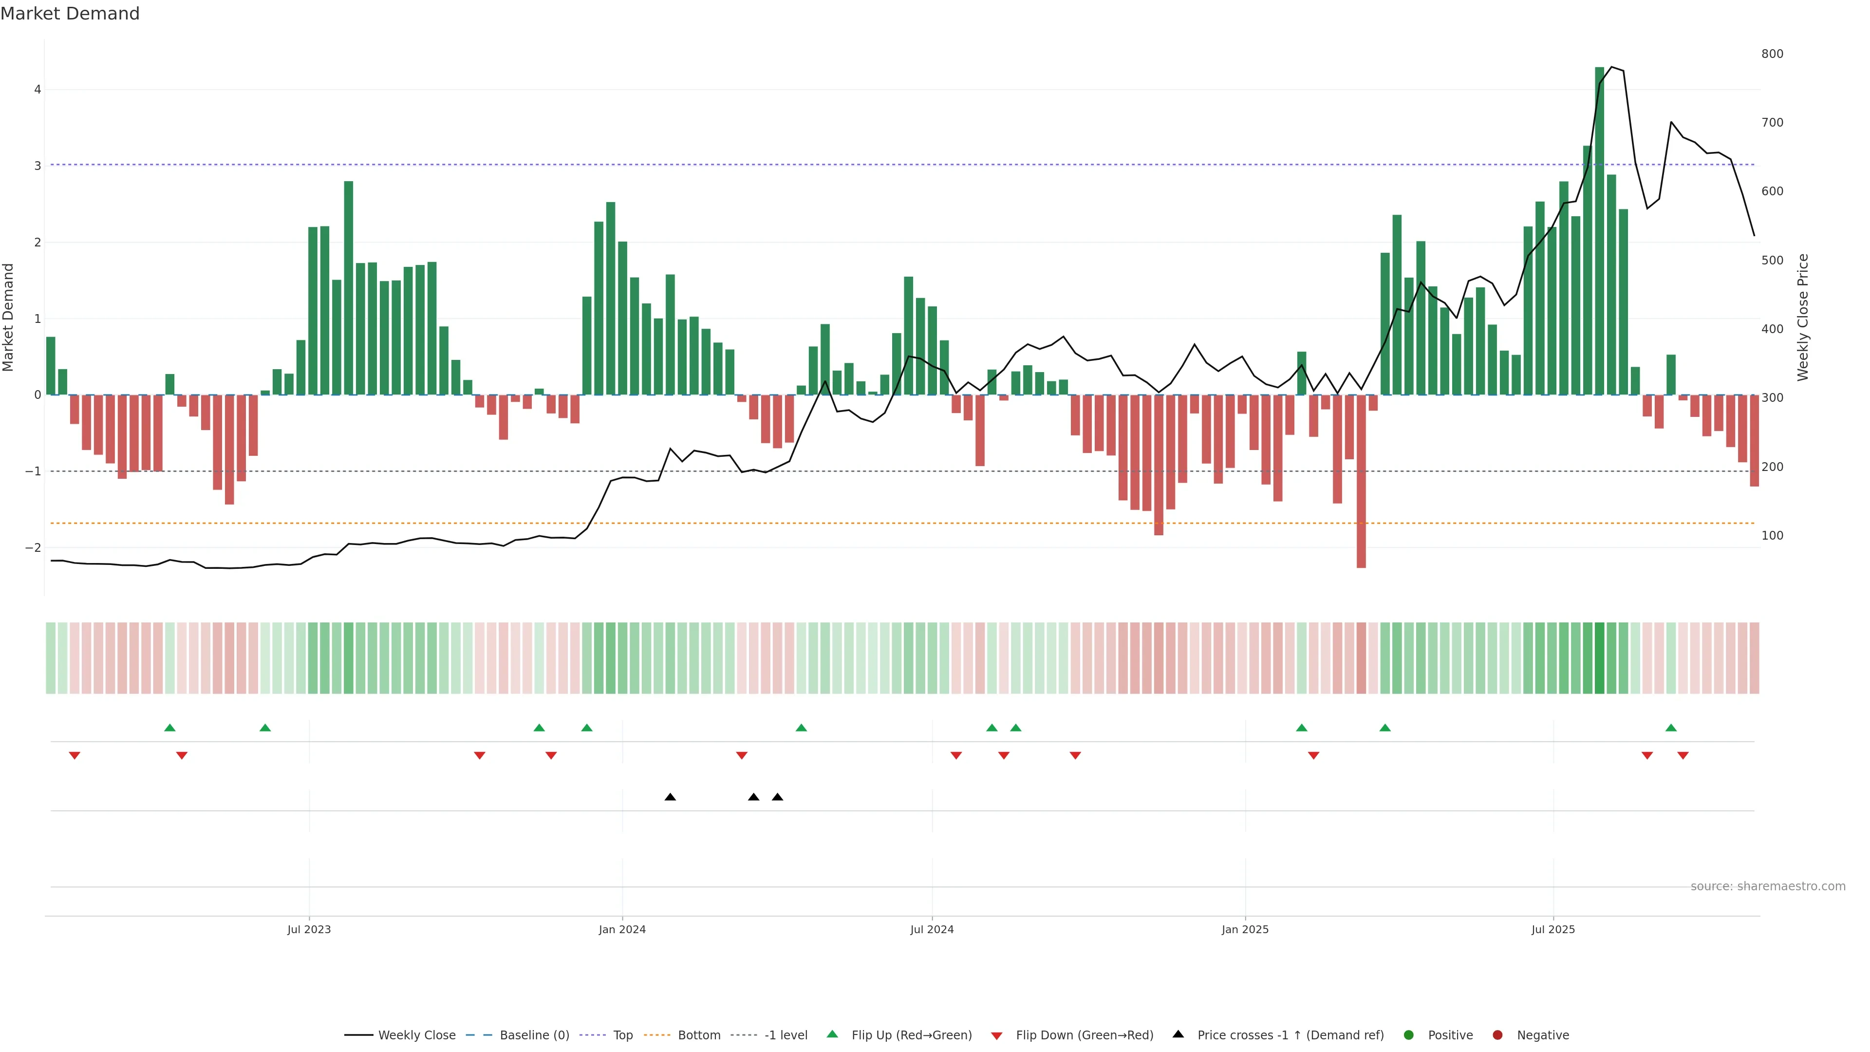Click the Jan 2024 x-axis label
This screenshot has width=1870, height=1052.
[x=622, y=929]
